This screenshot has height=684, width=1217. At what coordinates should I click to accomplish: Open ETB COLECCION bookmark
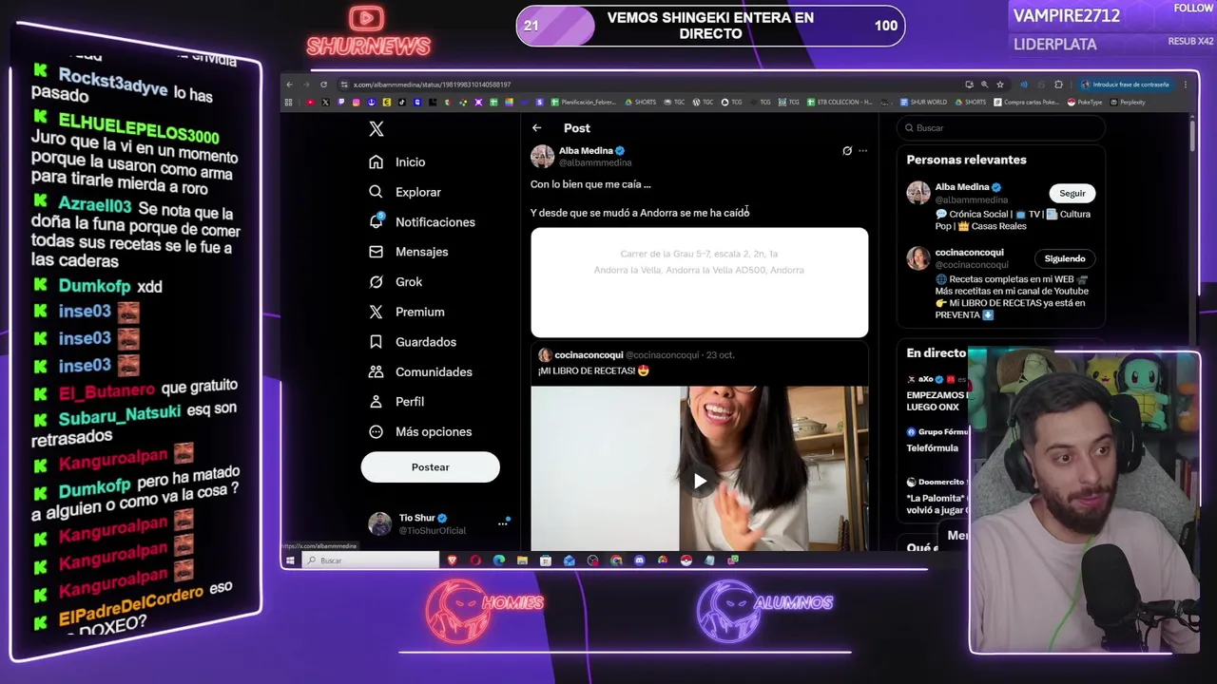840,102
